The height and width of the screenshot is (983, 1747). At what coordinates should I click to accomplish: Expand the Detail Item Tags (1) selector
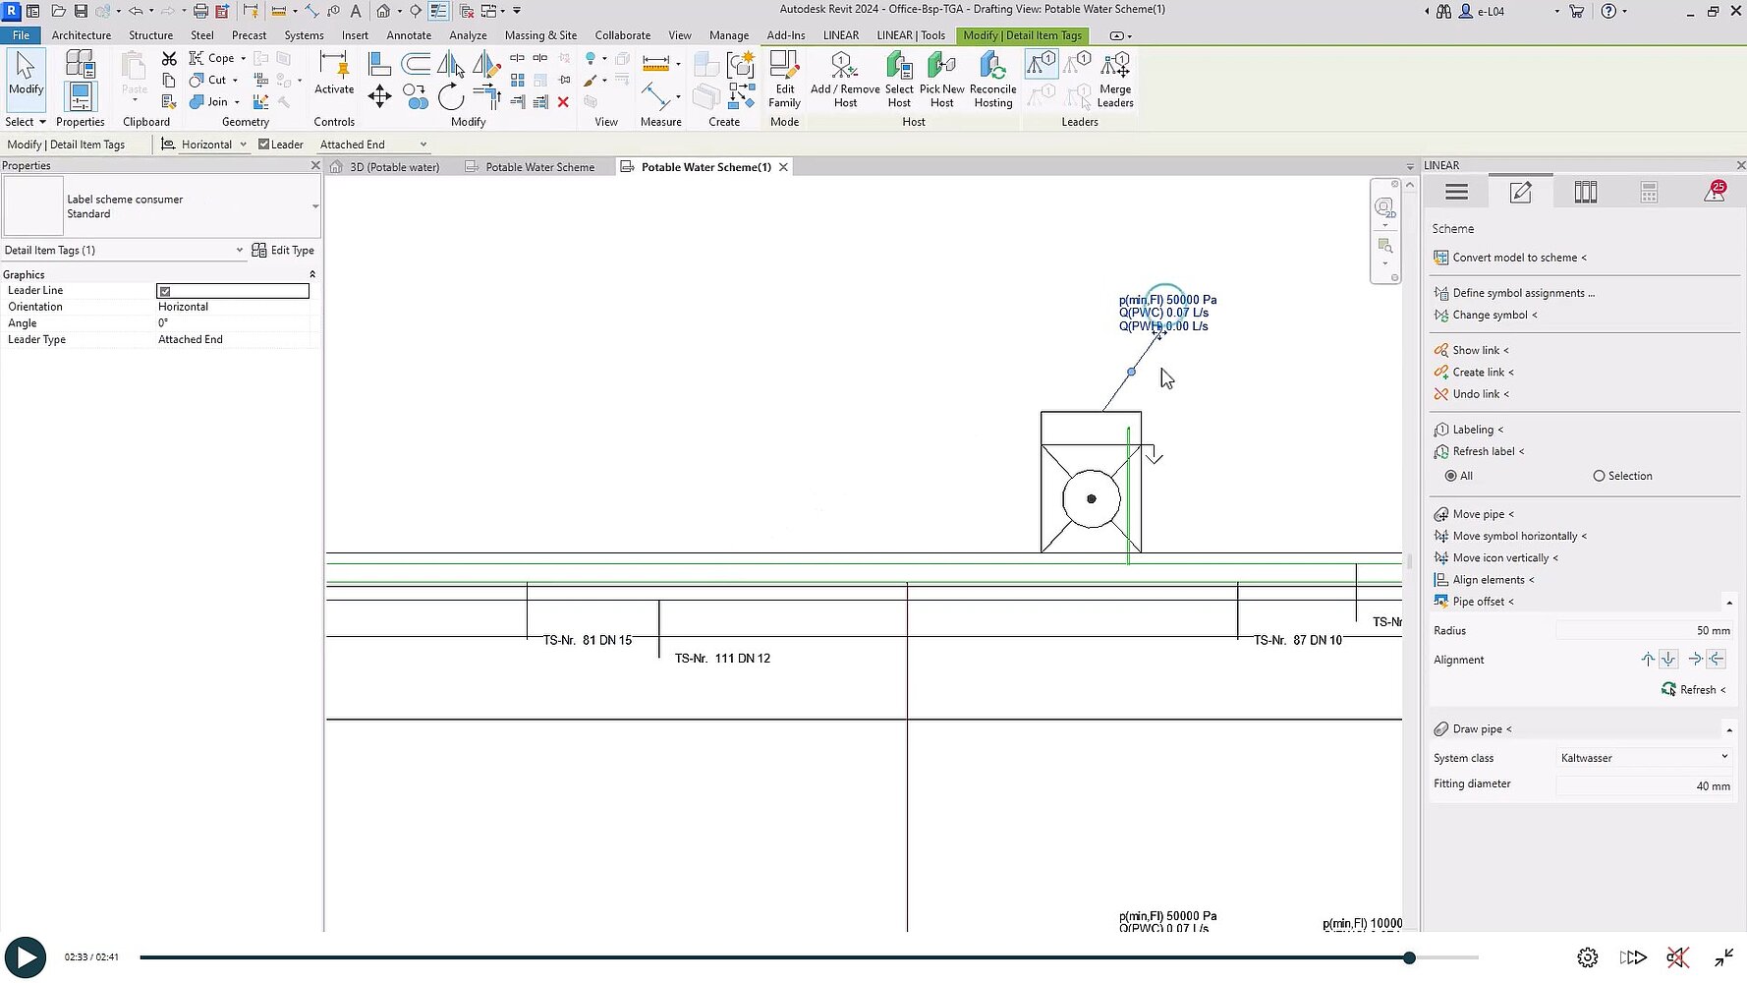239,251
